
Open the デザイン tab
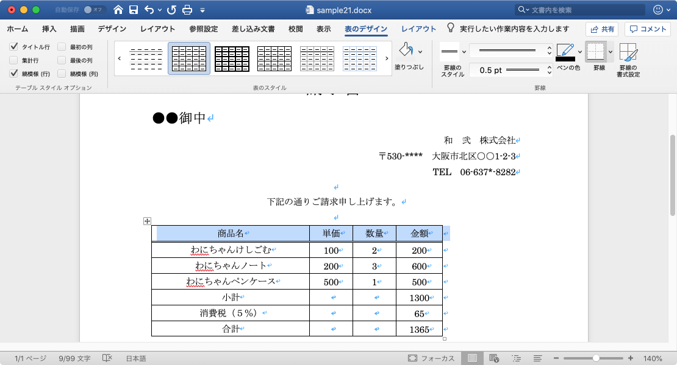tap(112, 29)
